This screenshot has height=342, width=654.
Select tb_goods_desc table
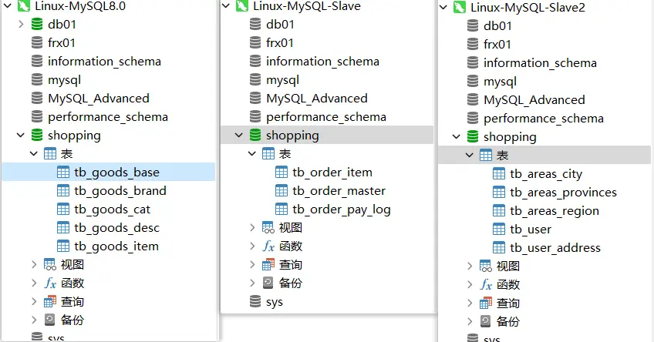point(116,227)
